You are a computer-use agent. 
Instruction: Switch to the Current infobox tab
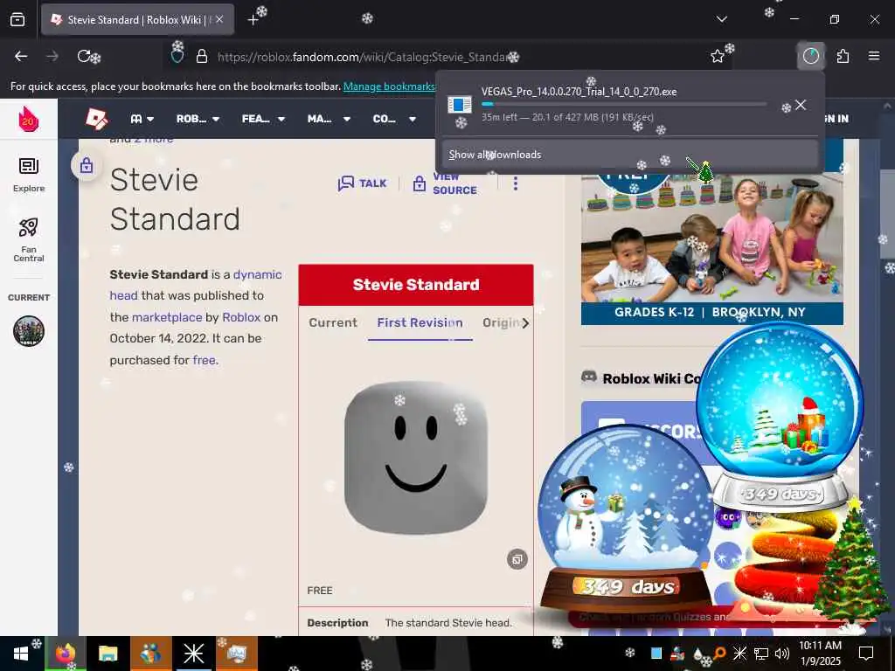(333, 322)
